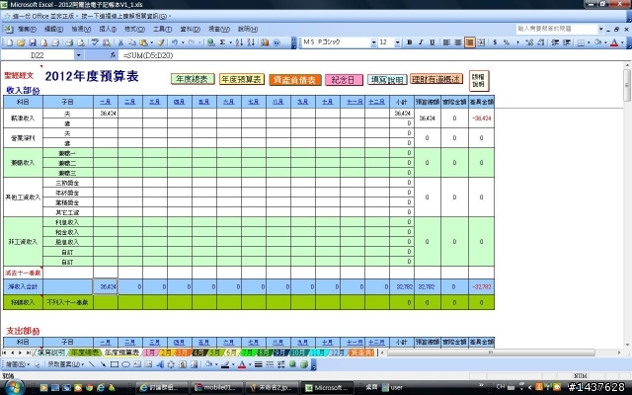Toggle Bold formatting

point(410,42)
